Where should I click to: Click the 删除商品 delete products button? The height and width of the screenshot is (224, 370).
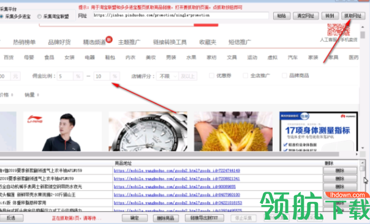point(165,218)
